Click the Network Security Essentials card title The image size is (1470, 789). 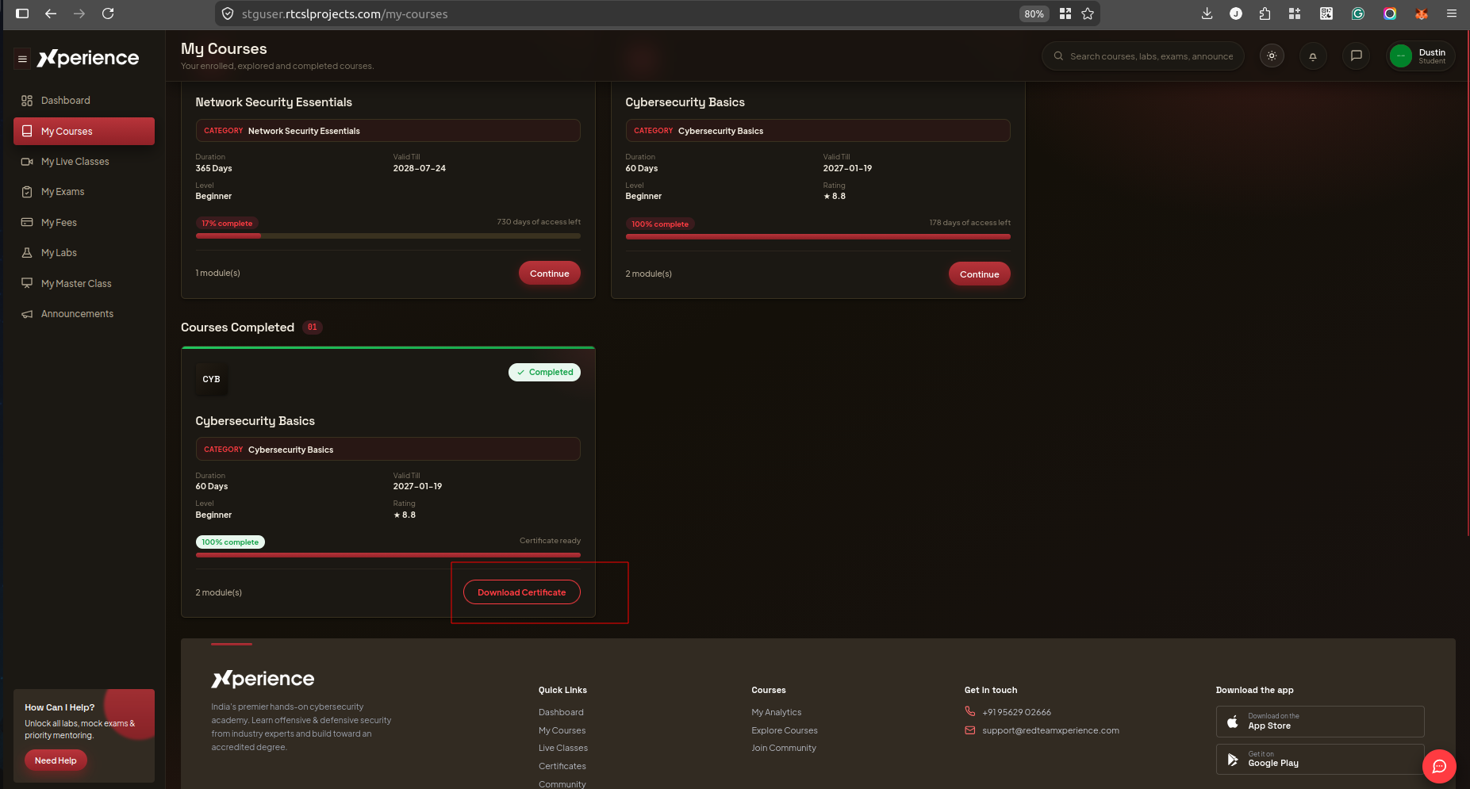(x=274, y=102)
